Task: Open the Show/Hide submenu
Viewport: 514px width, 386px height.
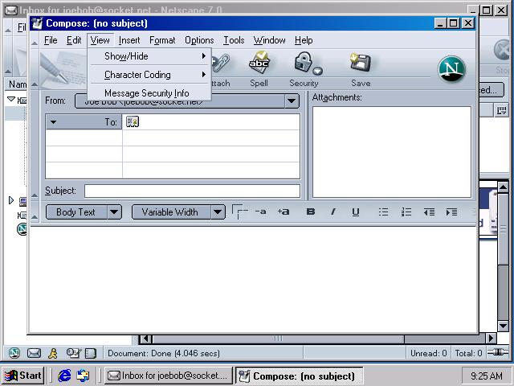Action: click(149, 56)
